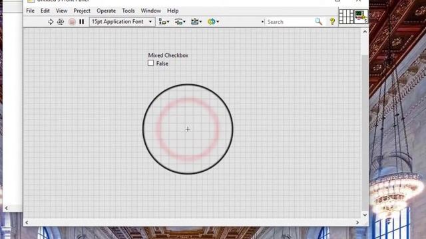
Task: Open the Reorder dropdown
Action: point(213,22)
